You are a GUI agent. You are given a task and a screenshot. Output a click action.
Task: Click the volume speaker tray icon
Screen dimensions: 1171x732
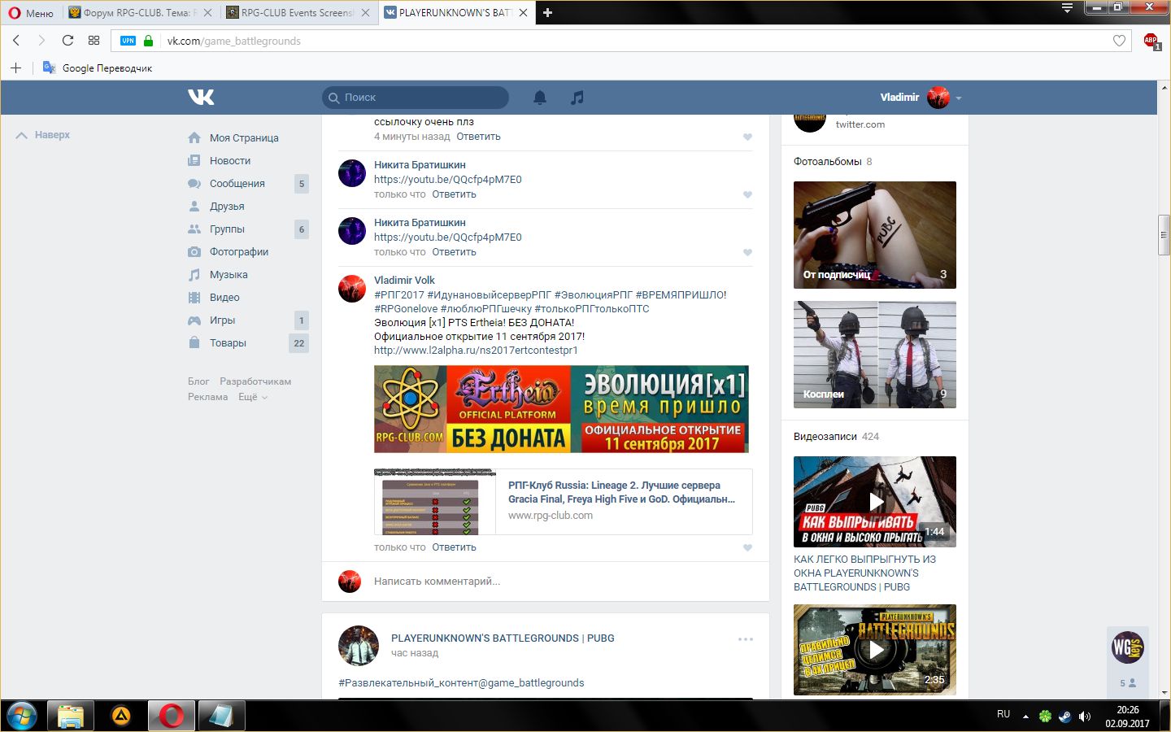[1085, 717]
